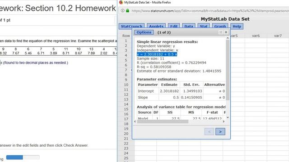Maximize the regression results dialog
Viewport: 289px width, 162px height.
[221, 32]
